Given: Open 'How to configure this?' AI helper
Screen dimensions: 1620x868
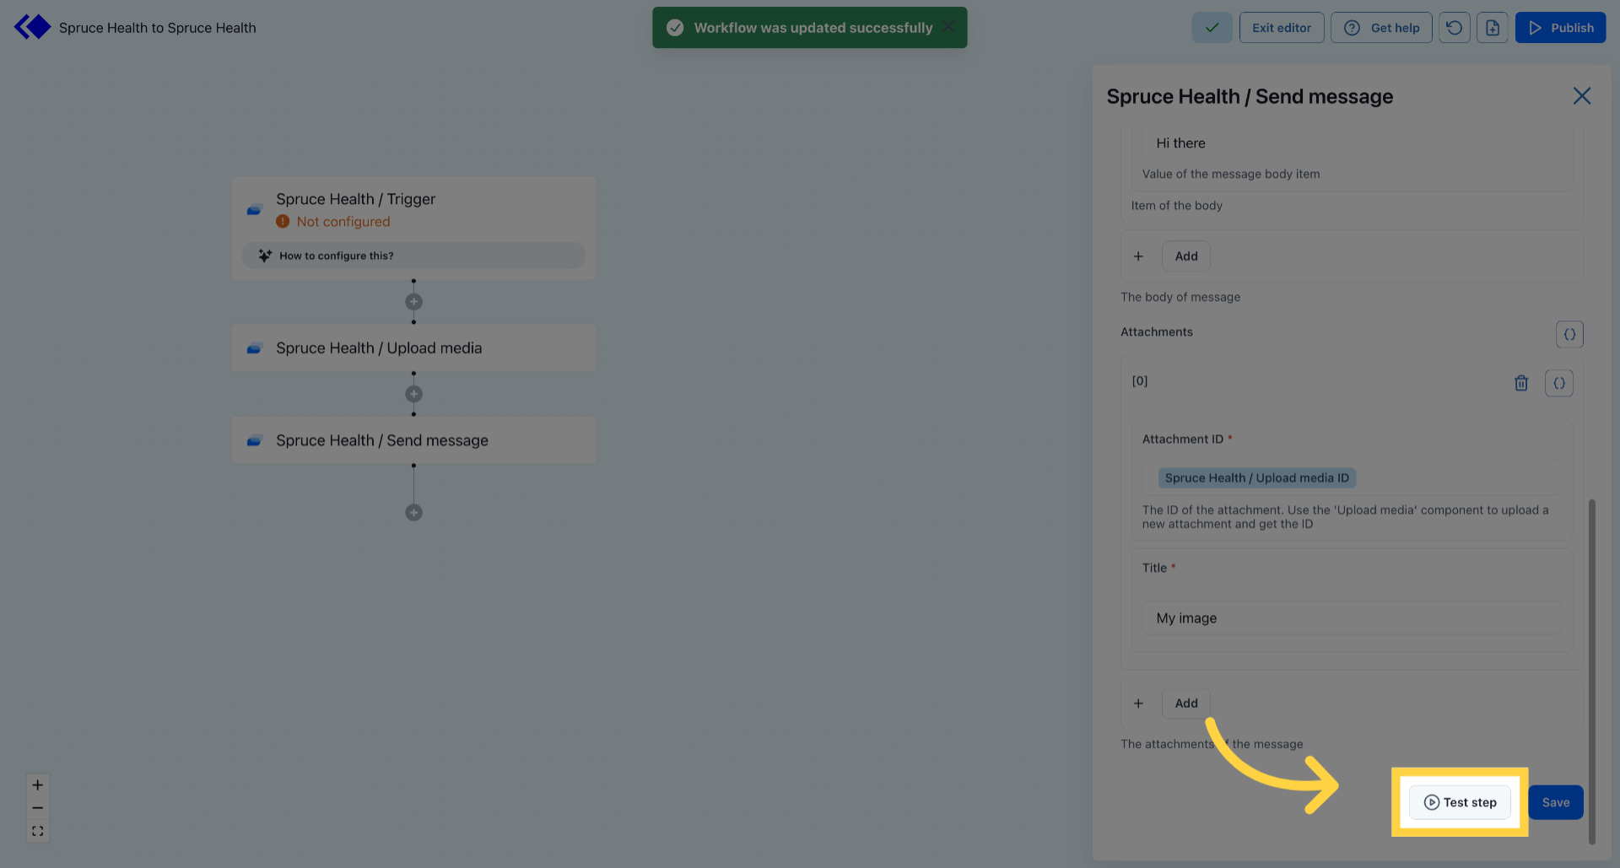Looking at the screenshot, I should [x=413, y=255].
